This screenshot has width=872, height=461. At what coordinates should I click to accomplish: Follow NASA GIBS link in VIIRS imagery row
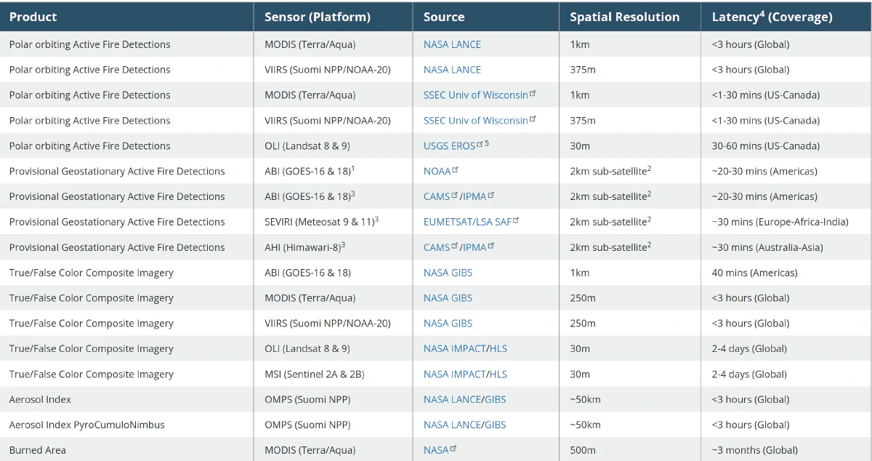pyautogui.click(x=448, y=323)
